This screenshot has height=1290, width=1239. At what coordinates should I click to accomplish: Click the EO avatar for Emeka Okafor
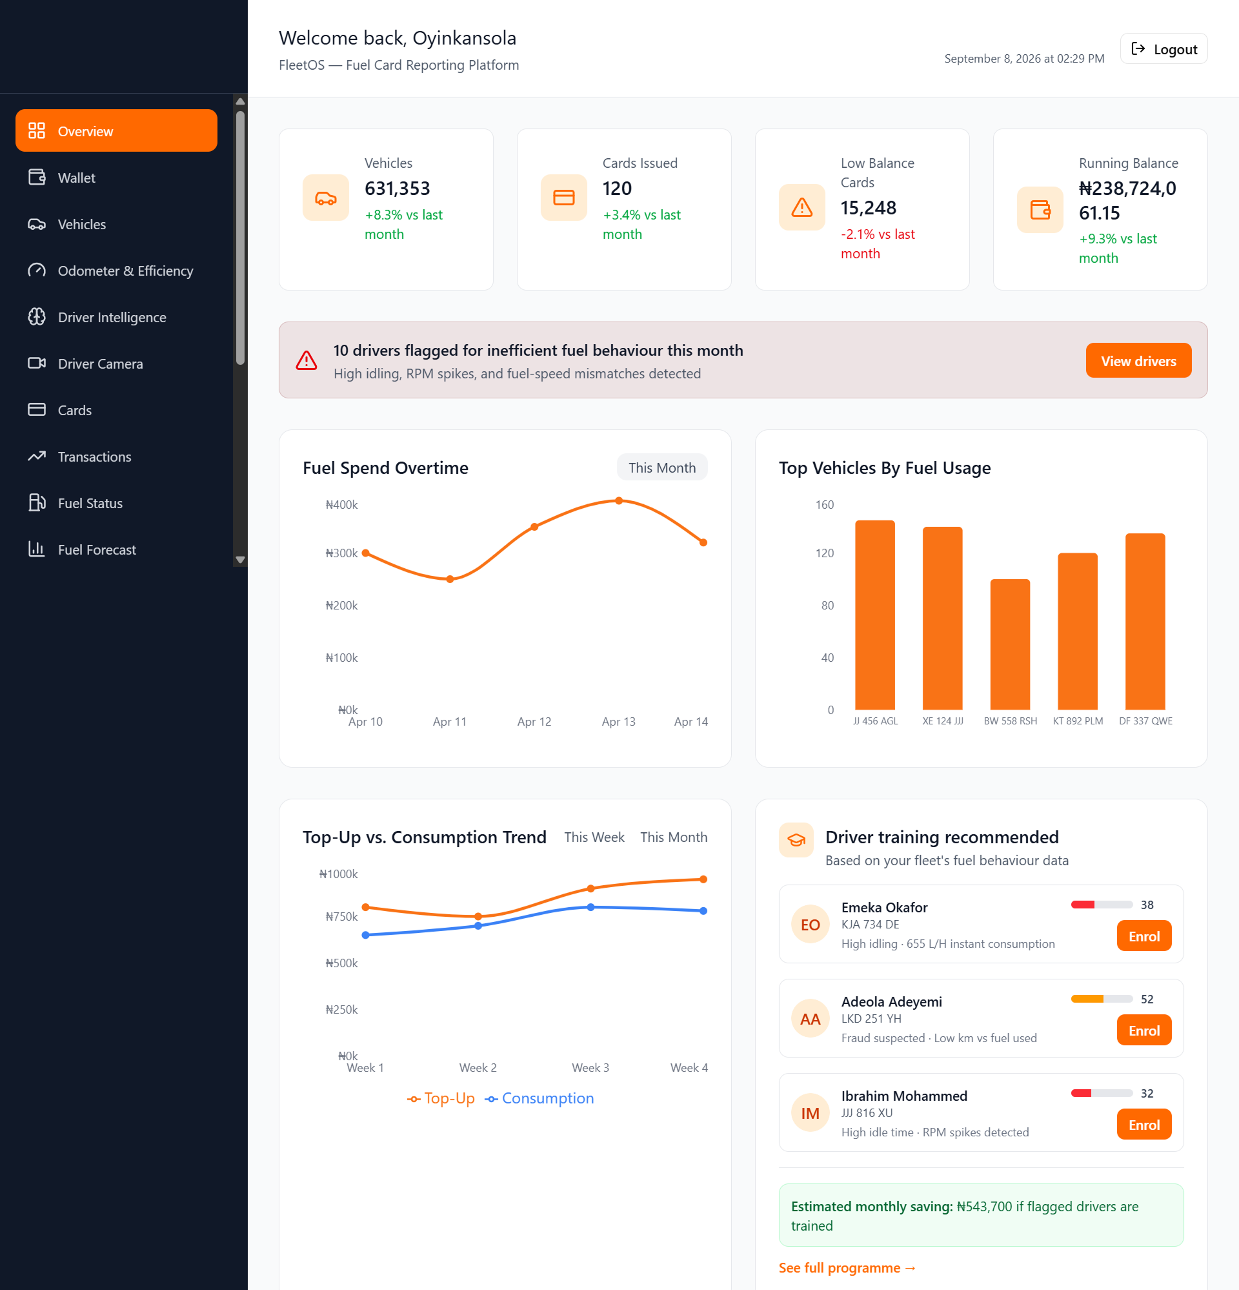tap(811, 925)
